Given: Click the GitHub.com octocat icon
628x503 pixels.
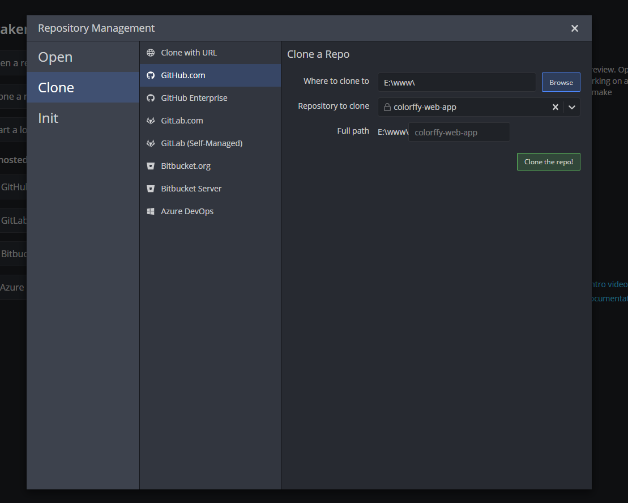Looking at the screenshot, I should click(151, 75).
